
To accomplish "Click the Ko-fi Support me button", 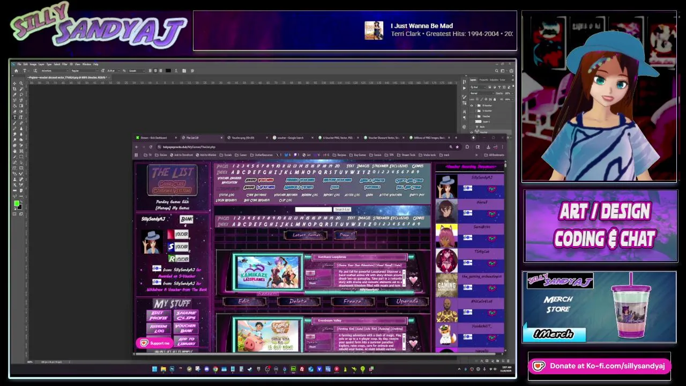I will pyautogui.click(x=155, y=343).
